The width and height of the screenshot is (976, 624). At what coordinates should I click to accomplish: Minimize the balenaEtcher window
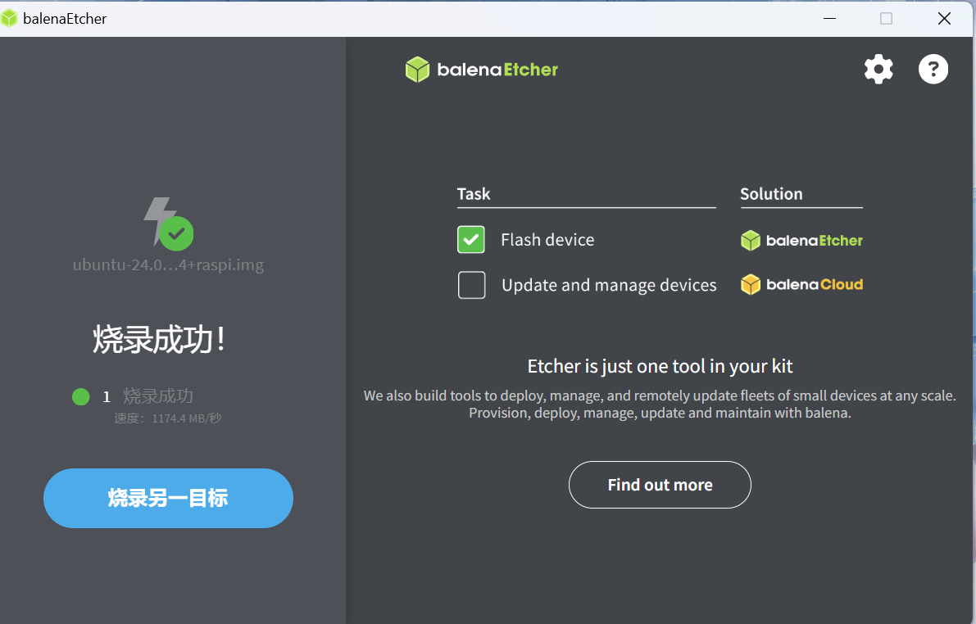click(x=829, y=19)
